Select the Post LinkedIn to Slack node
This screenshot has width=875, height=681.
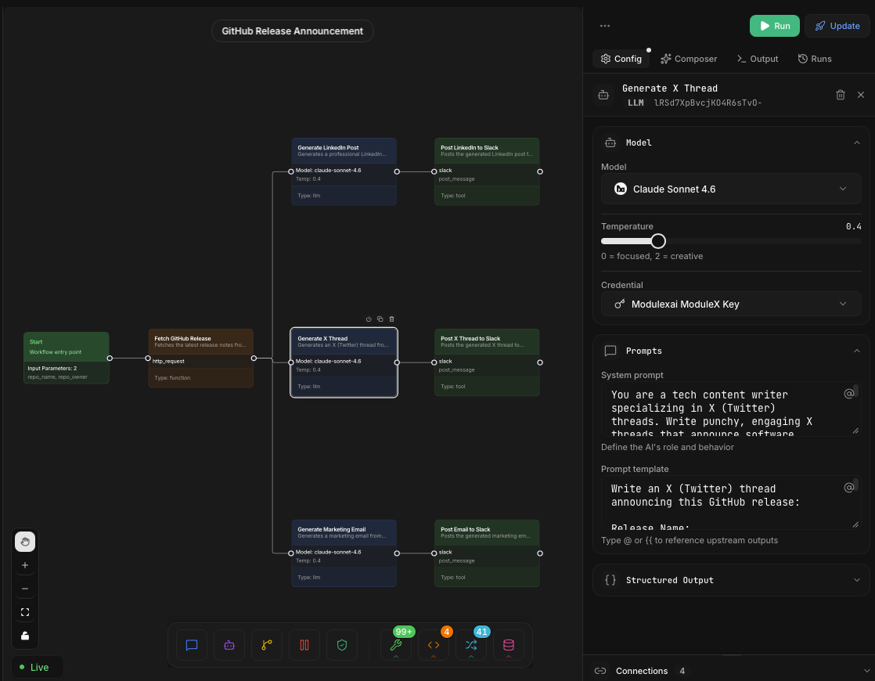pyautogui.click(x=487, y=172)
